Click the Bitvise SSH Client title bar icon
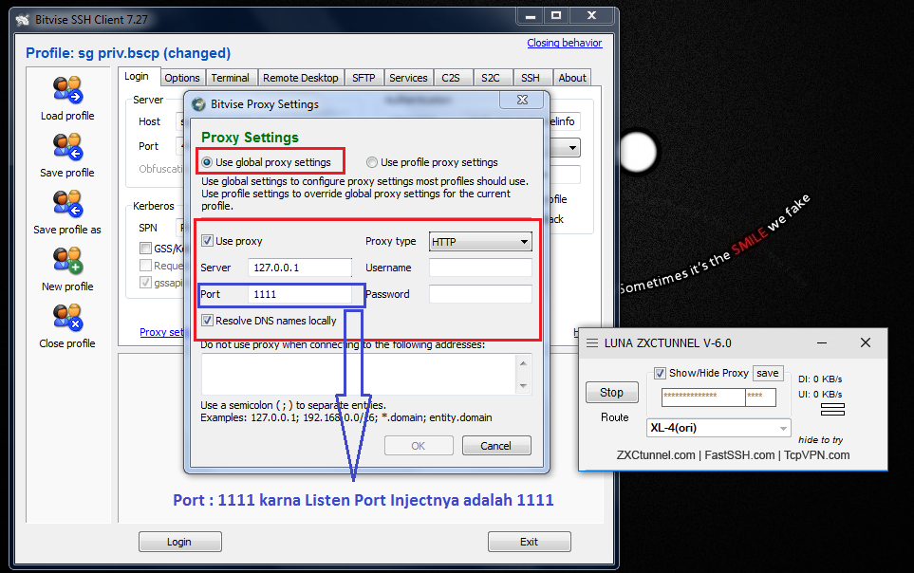The image size is (914, 573). point(22,20)
